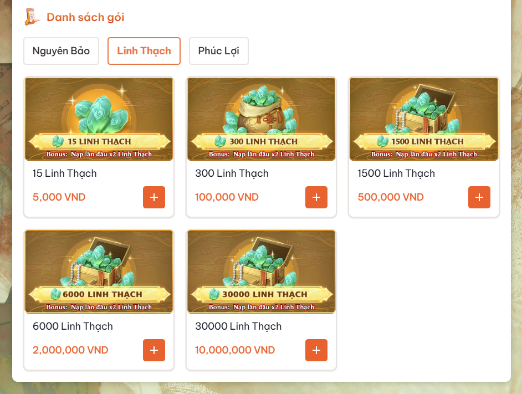Click the 10,000,000 VND price label
Screen dimensions: 522x394
(x=235, y=350)
